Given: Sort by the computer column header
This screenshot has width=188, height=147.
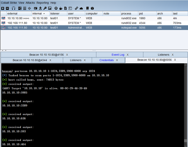Looking at the screenshot, I should point(94,14).
